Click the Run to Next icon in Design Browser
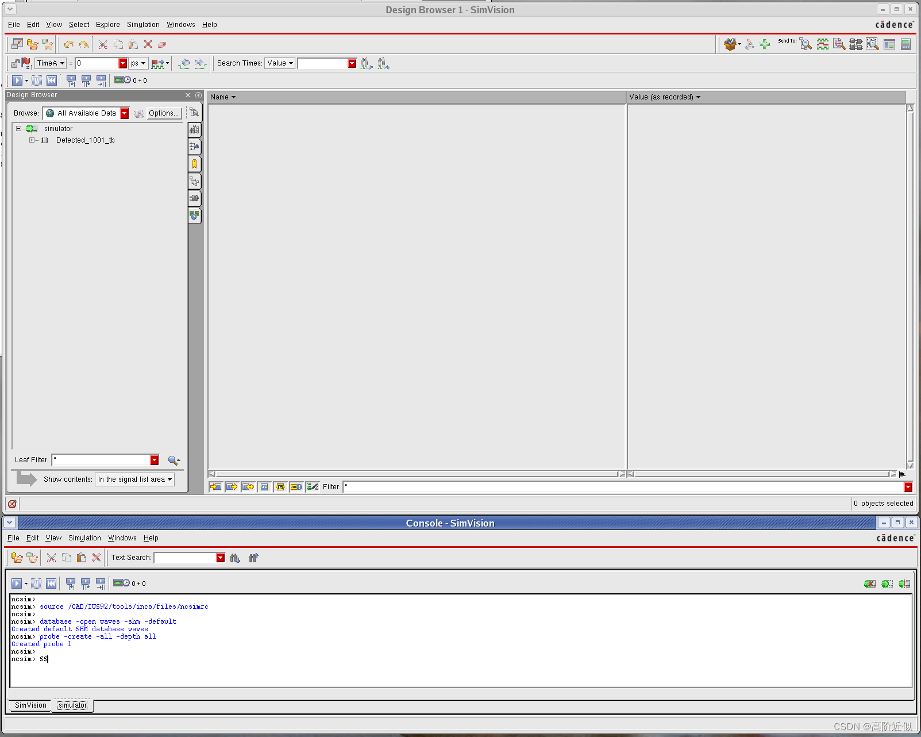This screenshot has width=921, height=737. click(101, 80)
